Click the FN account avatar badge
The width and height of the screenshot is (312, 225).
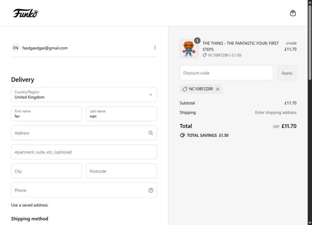point(16,48)
